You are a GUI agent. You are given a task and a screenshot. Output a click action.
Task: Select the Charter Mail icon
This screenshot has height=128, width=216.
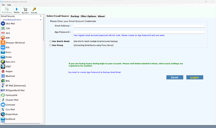3,100
